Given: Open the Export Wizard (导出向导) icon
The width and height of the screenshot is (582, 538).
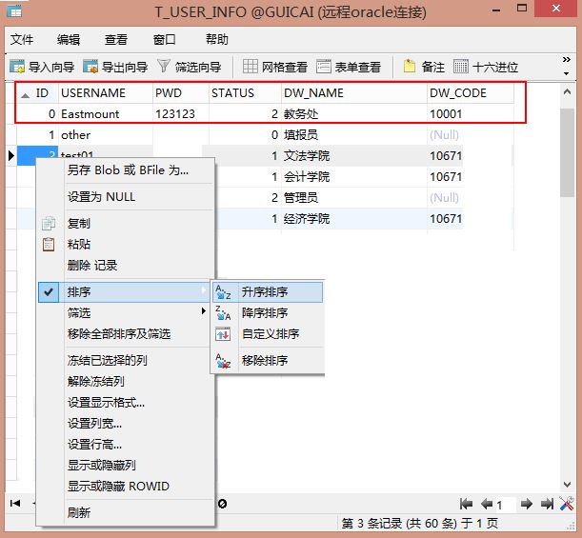Looking at the screenshot, I should coord(90,67).
